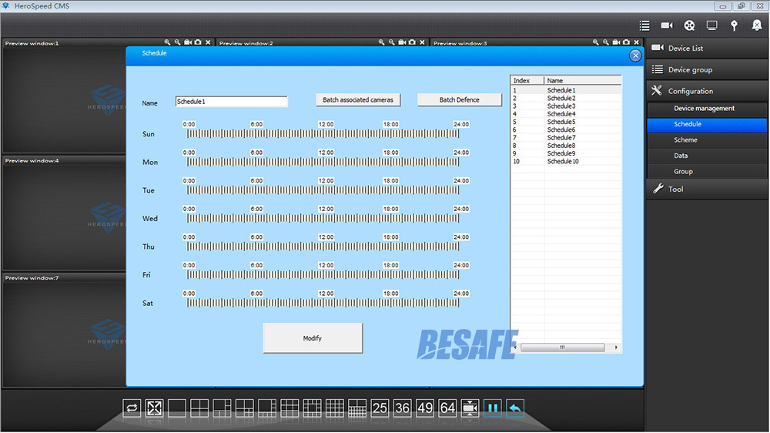770x433 pixels.
Task: Open the Scheme menu item
Action: click(685, 140)
